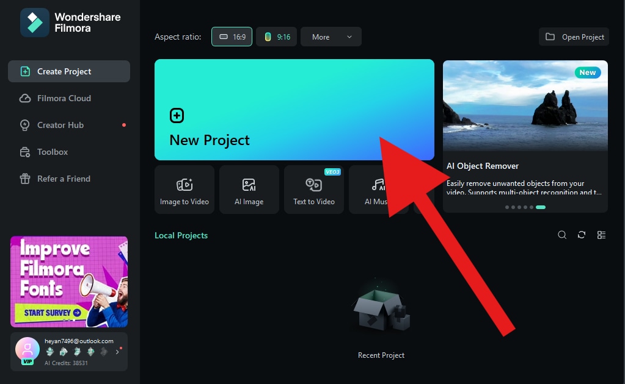Select Refer a Friend
The height and width of the screenshot is (384, 625).
69,179
